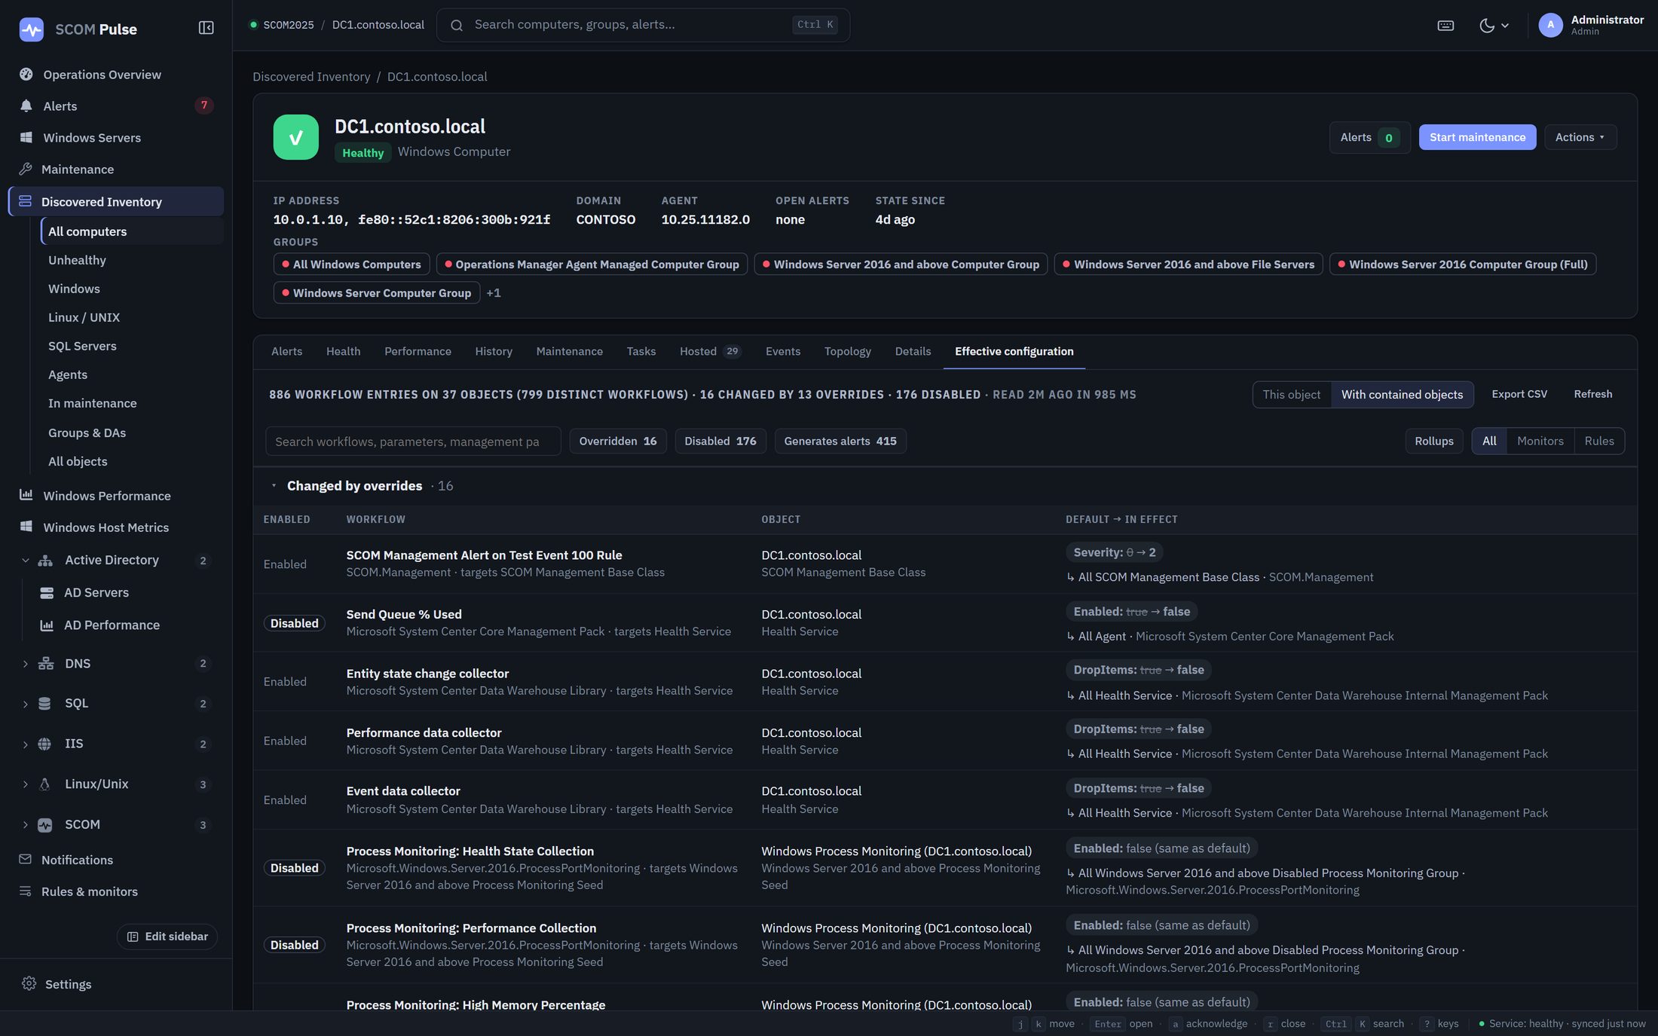Click the IIS globe icon
Screen dimensions: 1658x1036
point(45,744)
